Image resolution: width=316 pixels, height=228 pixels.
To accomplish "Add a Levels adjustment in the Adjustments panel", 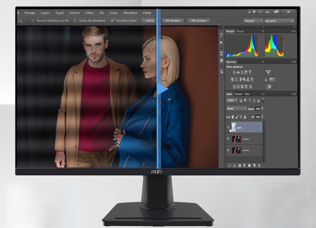I will [238, 72].
